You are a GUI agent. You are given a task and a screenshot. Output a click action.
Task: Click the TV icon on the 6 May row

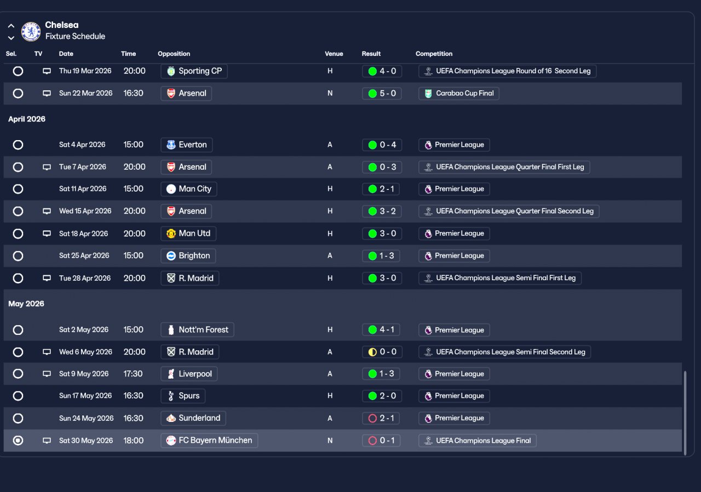coord(47,352)
